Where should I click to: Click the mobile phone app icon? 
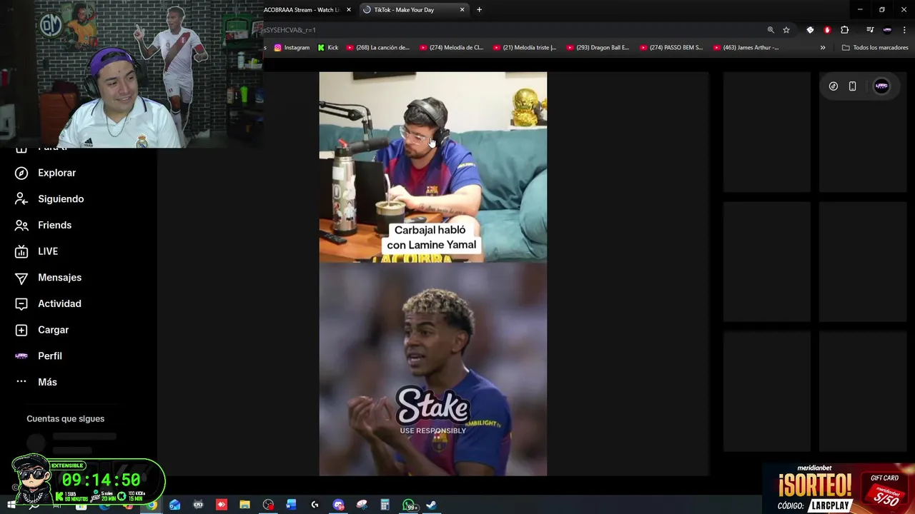click(x=852, y=86)
